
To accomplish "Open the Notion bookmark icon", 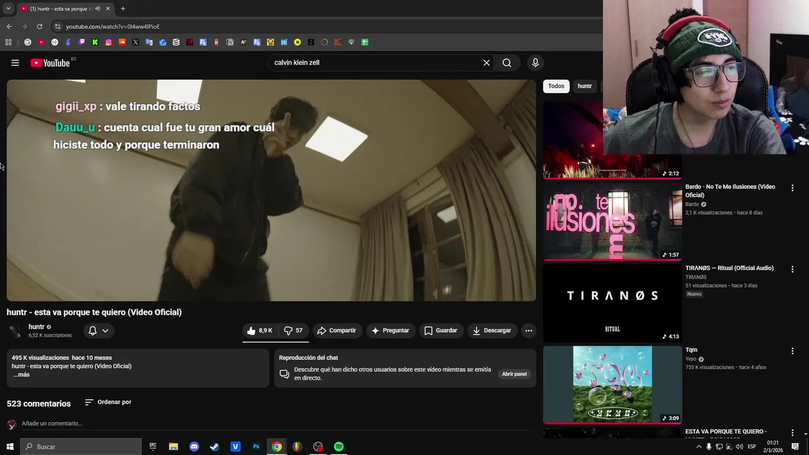I will [x=230, y=42].
